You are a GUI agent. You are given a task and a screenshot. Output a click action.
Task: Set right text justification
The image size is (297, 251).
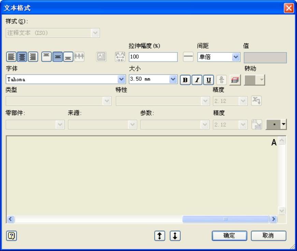[33, 57]
